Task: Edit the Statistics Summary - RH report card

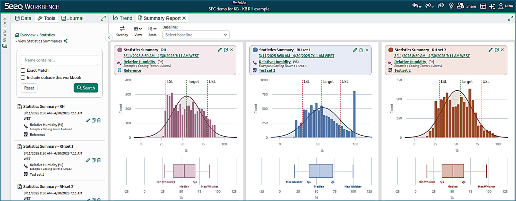Action: tap(220, 50)
